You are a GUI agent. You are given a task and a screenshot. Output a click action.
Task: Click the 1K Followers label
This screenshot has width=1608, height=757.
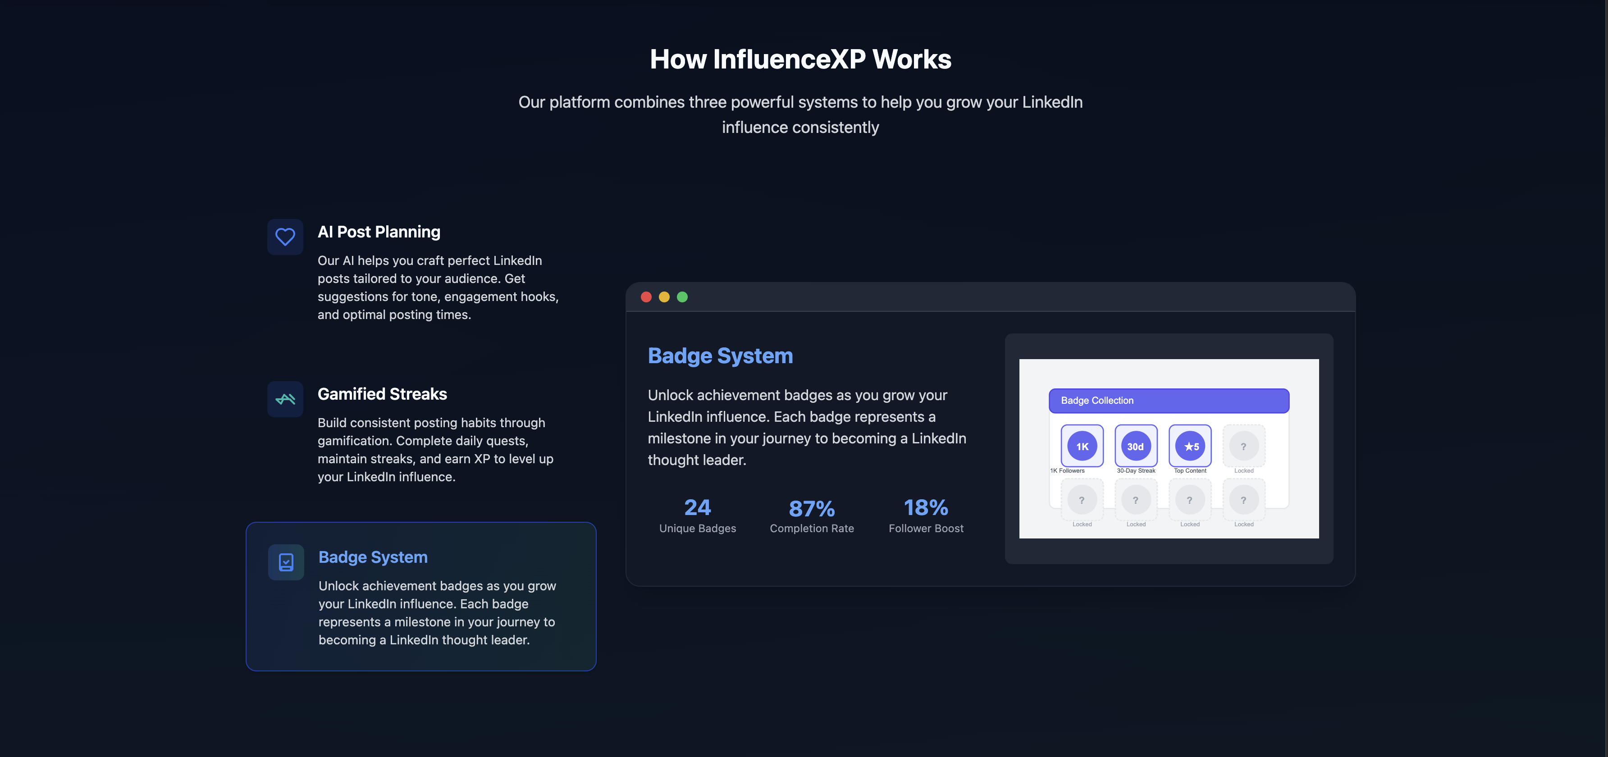[x=1068, y=470]
